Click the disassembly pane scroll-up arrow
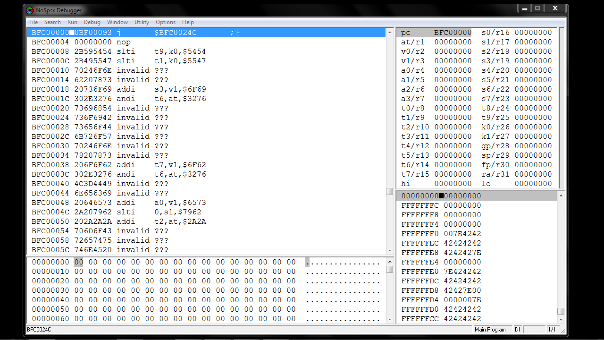The width and height of the screenshot is (604, 340). point(389,32)
